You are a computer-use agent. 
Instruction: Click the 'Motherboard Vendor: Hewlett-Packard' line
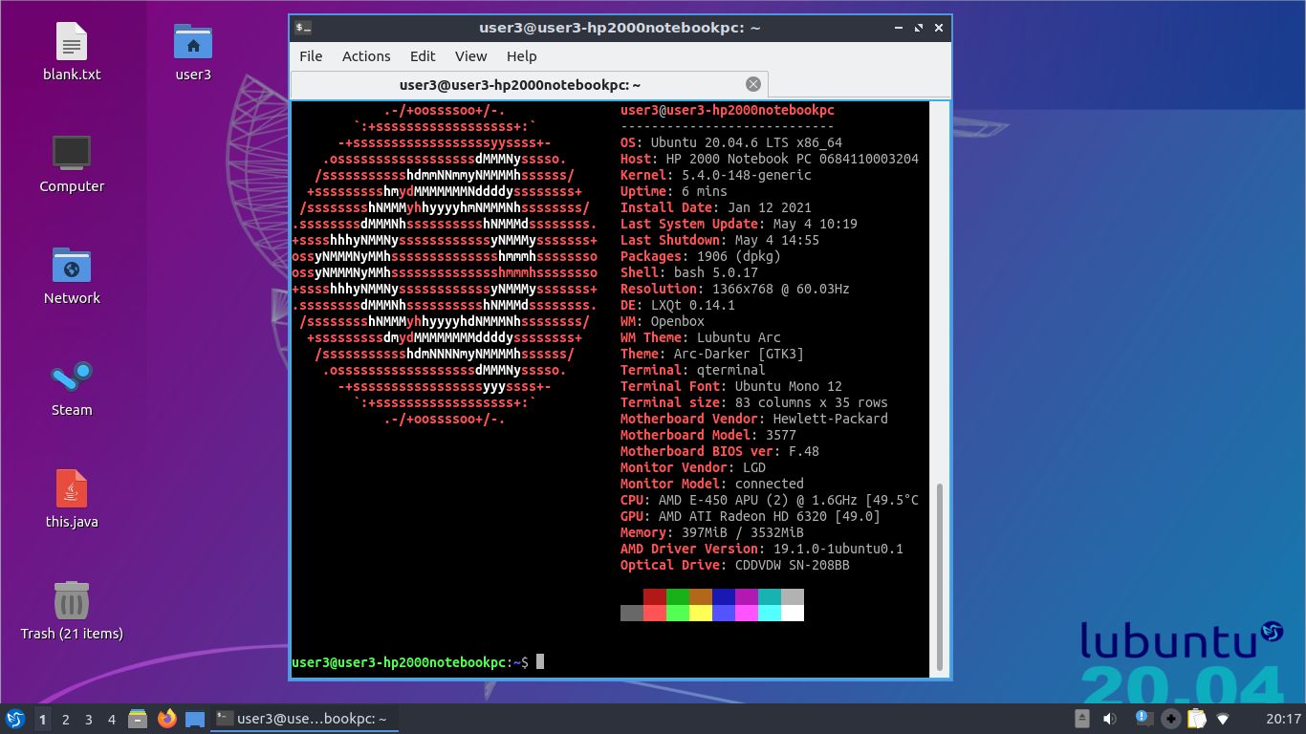click(x=753, y=419)
